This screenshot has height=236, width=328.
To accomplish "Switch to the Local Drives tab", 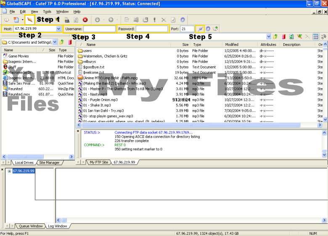I will tap(24, 163).
